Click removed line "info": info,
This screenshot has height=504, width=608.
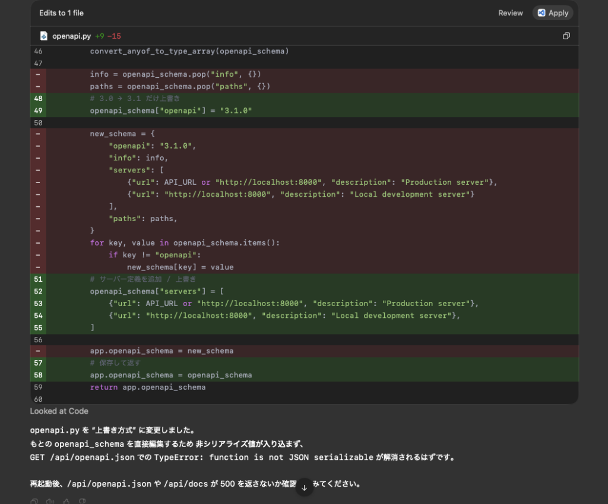138,157
